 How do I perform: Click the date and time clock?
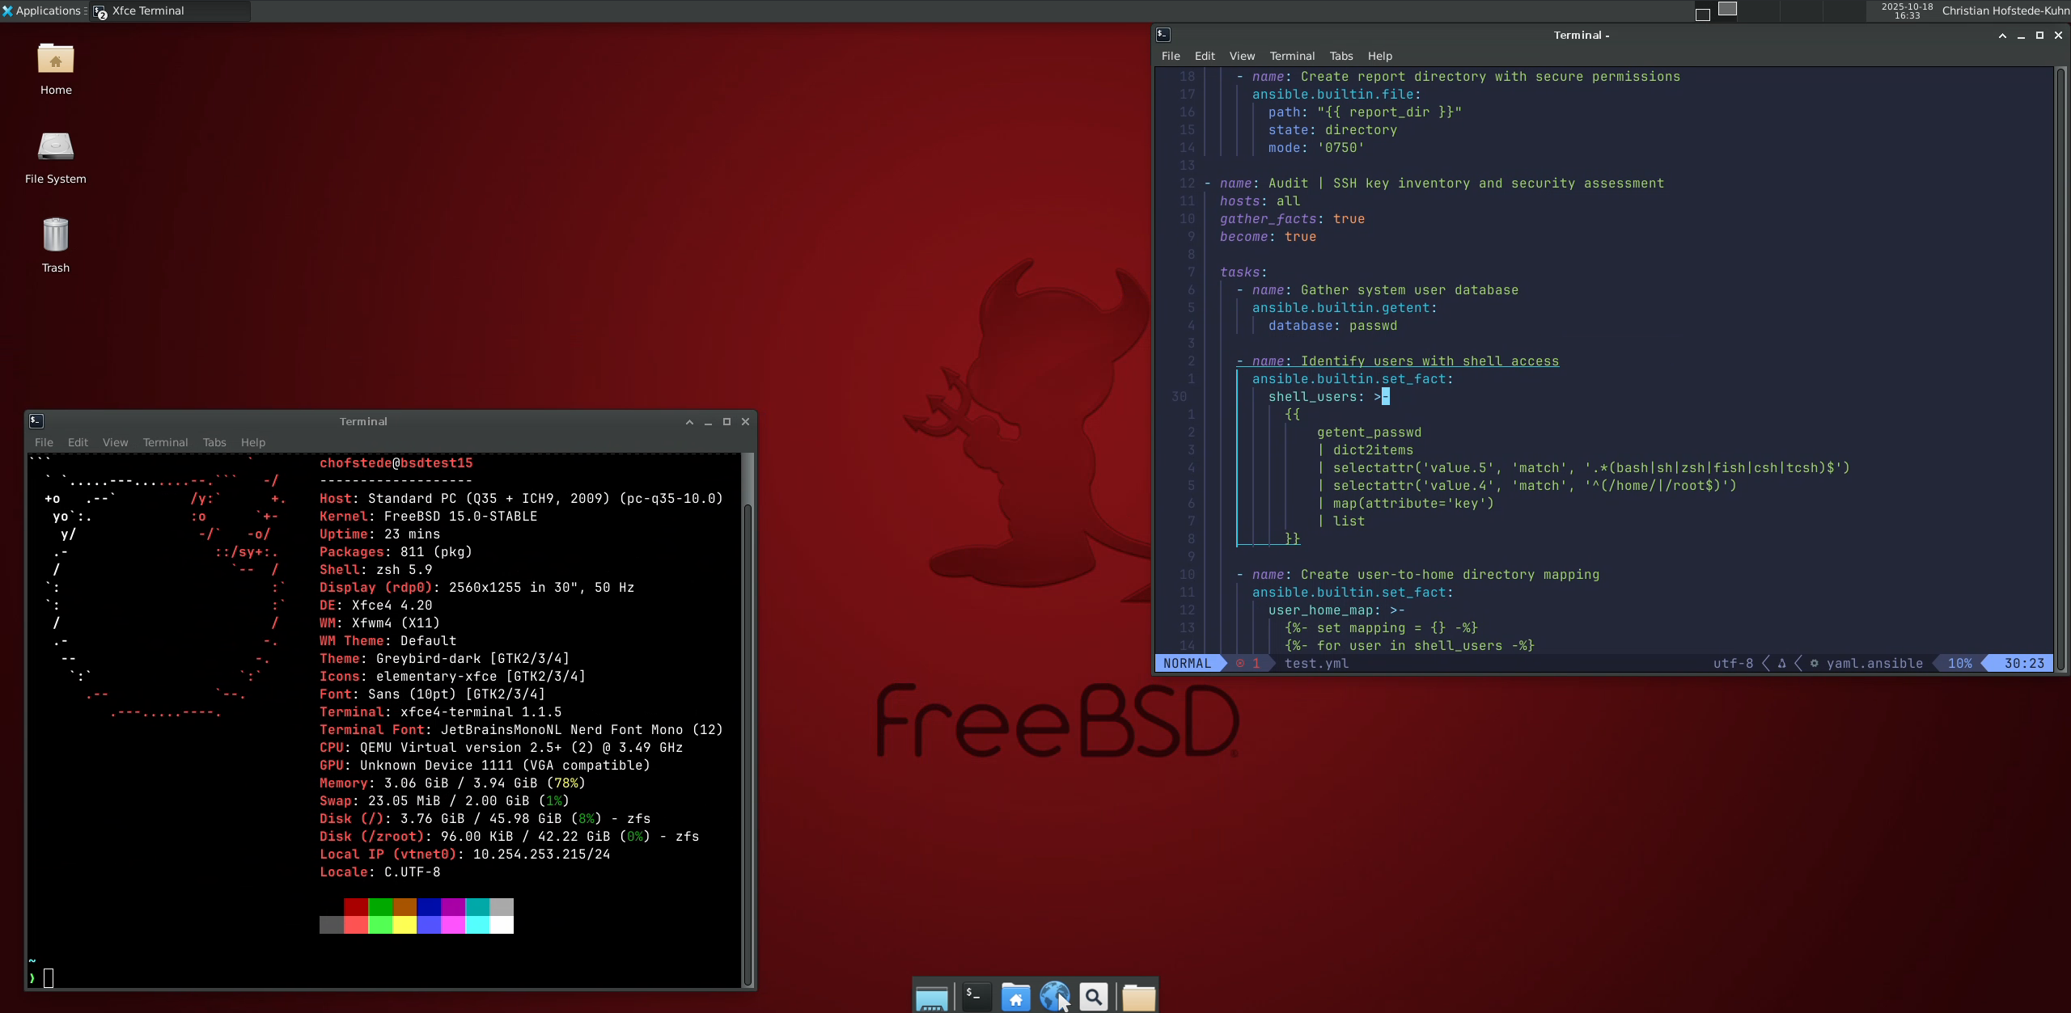point(1907,11)
